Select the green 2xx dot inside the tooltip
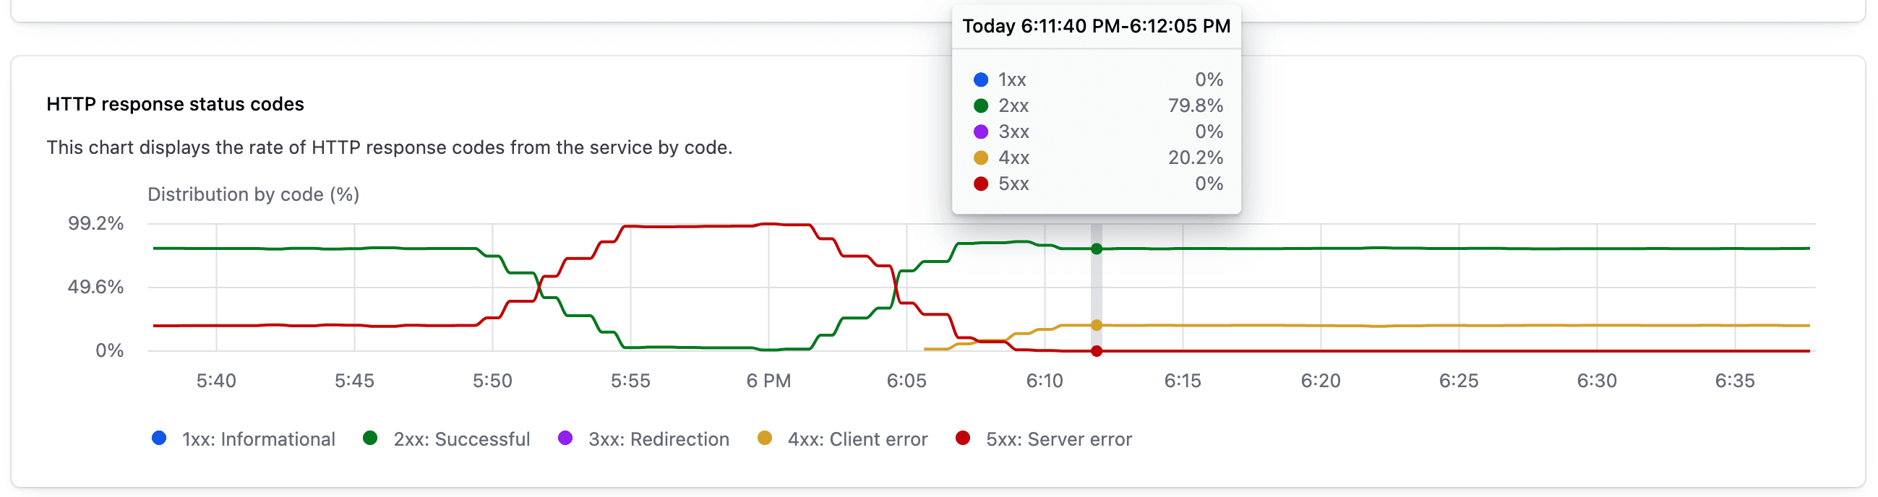 pyautogui.click(x=981, y=105)
